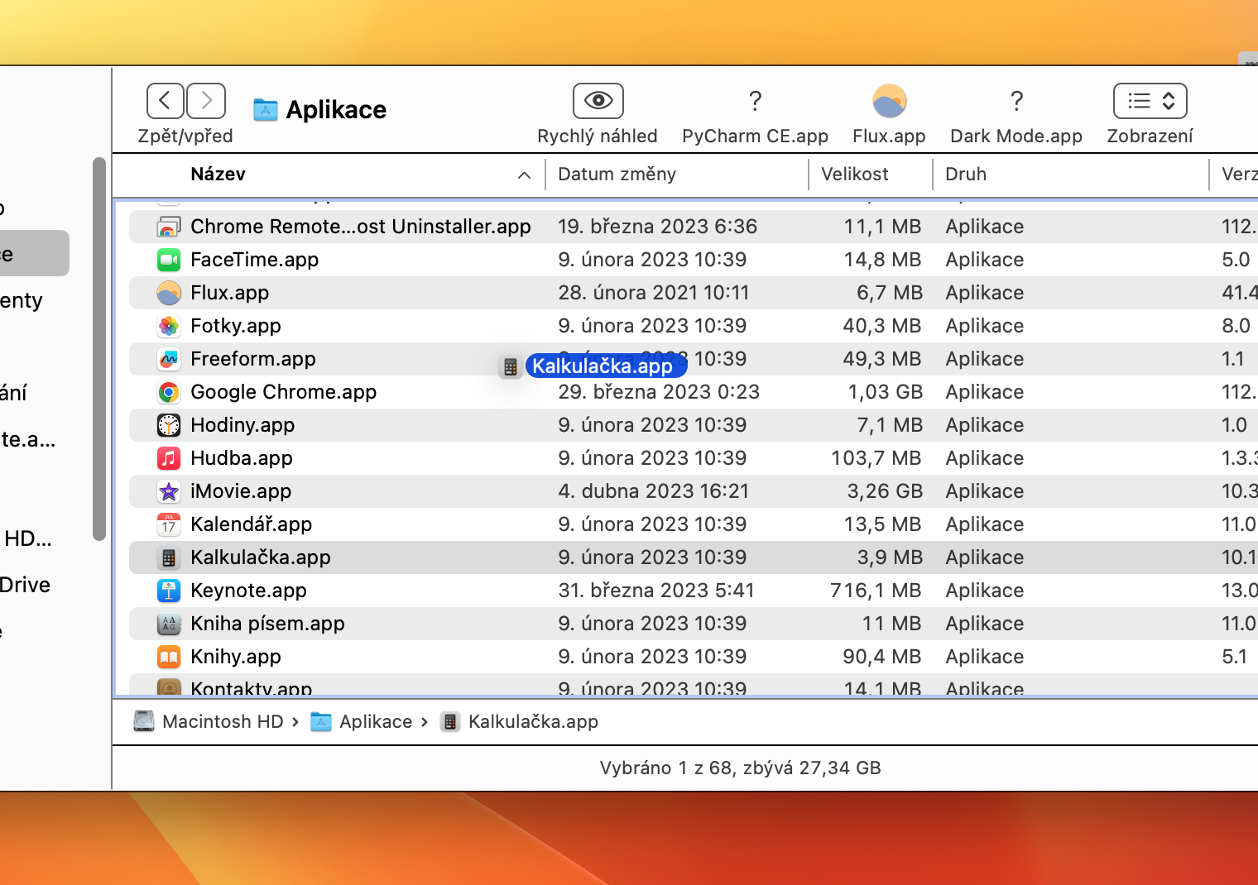Select the Fotky.app file name

tap(236, 326)
